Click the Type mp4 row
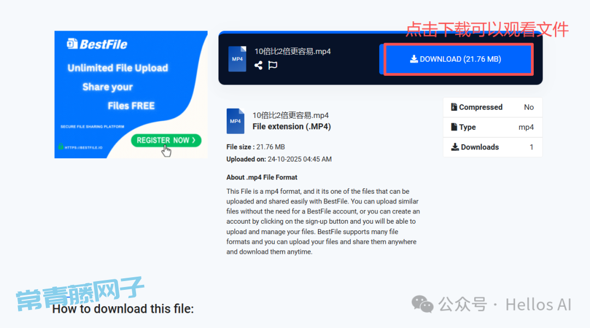This screenshot has width=590, height=328. 493,127
